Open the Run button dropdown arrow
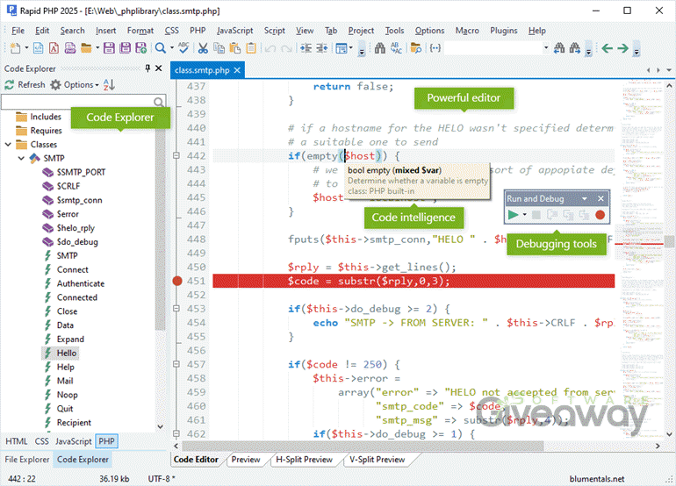This screenshot has width=676, height=486. pyautogui.click(x=524, y=215)
